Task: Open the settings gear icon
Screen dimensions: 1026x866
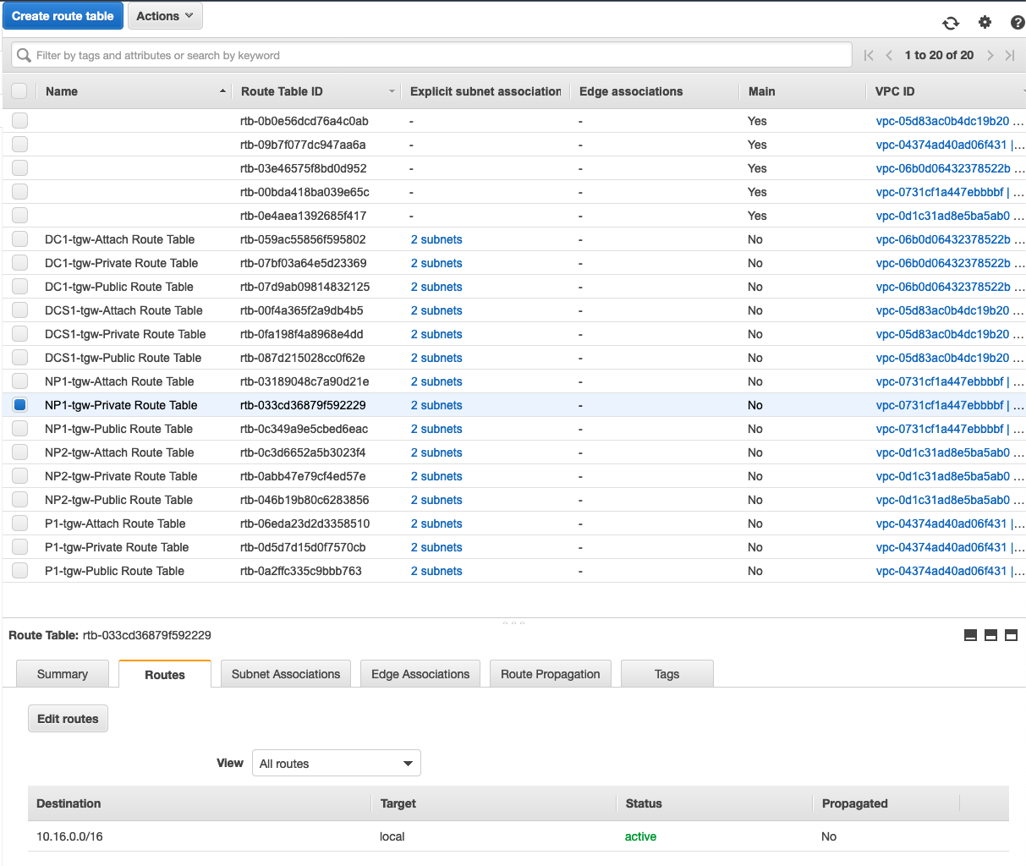Action: 985,23
